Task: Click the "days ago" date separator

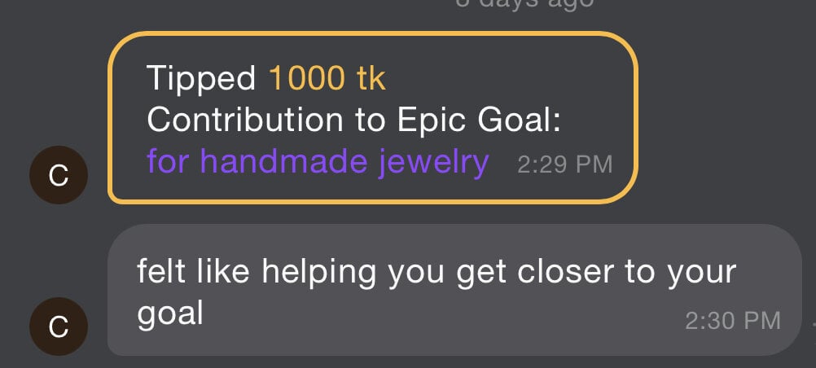Action: click(x=524, y=3)
